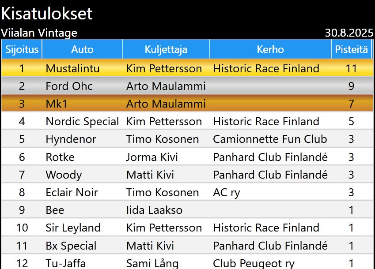Select the first-place Mustalintu row

(x=187, y=68)
